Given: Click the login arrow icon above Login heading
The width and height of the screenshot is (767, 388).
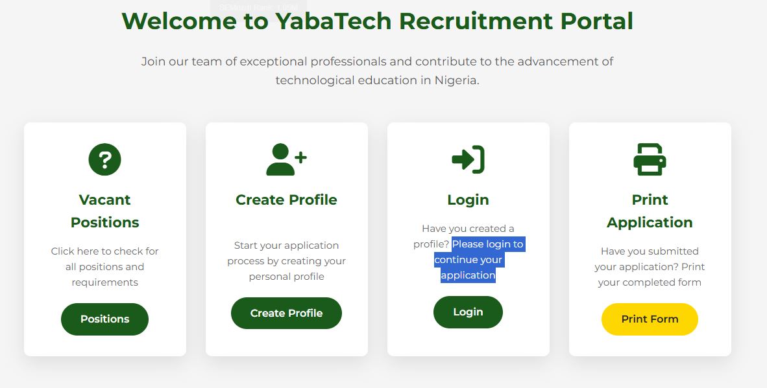Looking at the screenshot, I should 468,158.
